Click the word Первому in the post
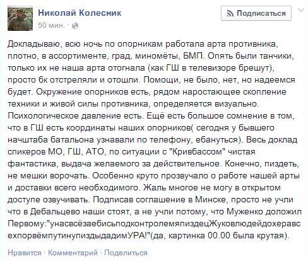 [27, 223]
